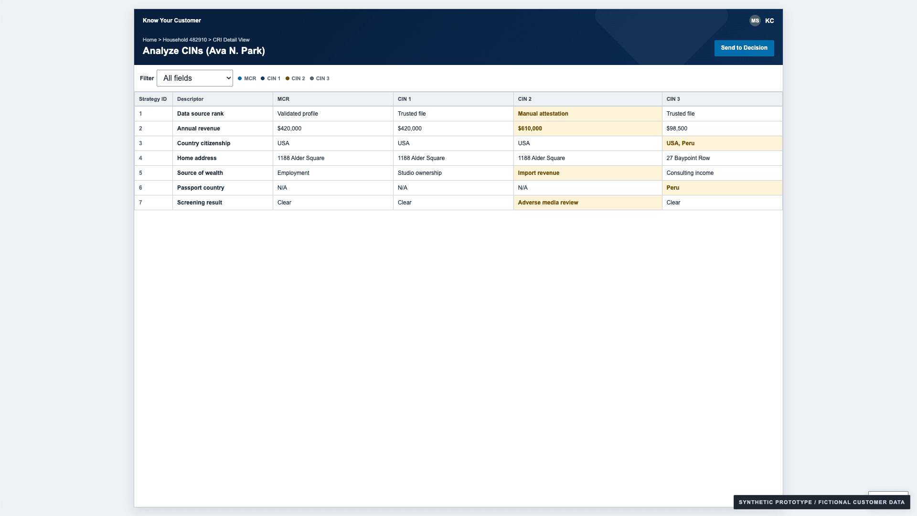Viewport: 917px width, 516px height.
Task: Click the CIN 3 legend entry
Action: [x=320, y=78]
